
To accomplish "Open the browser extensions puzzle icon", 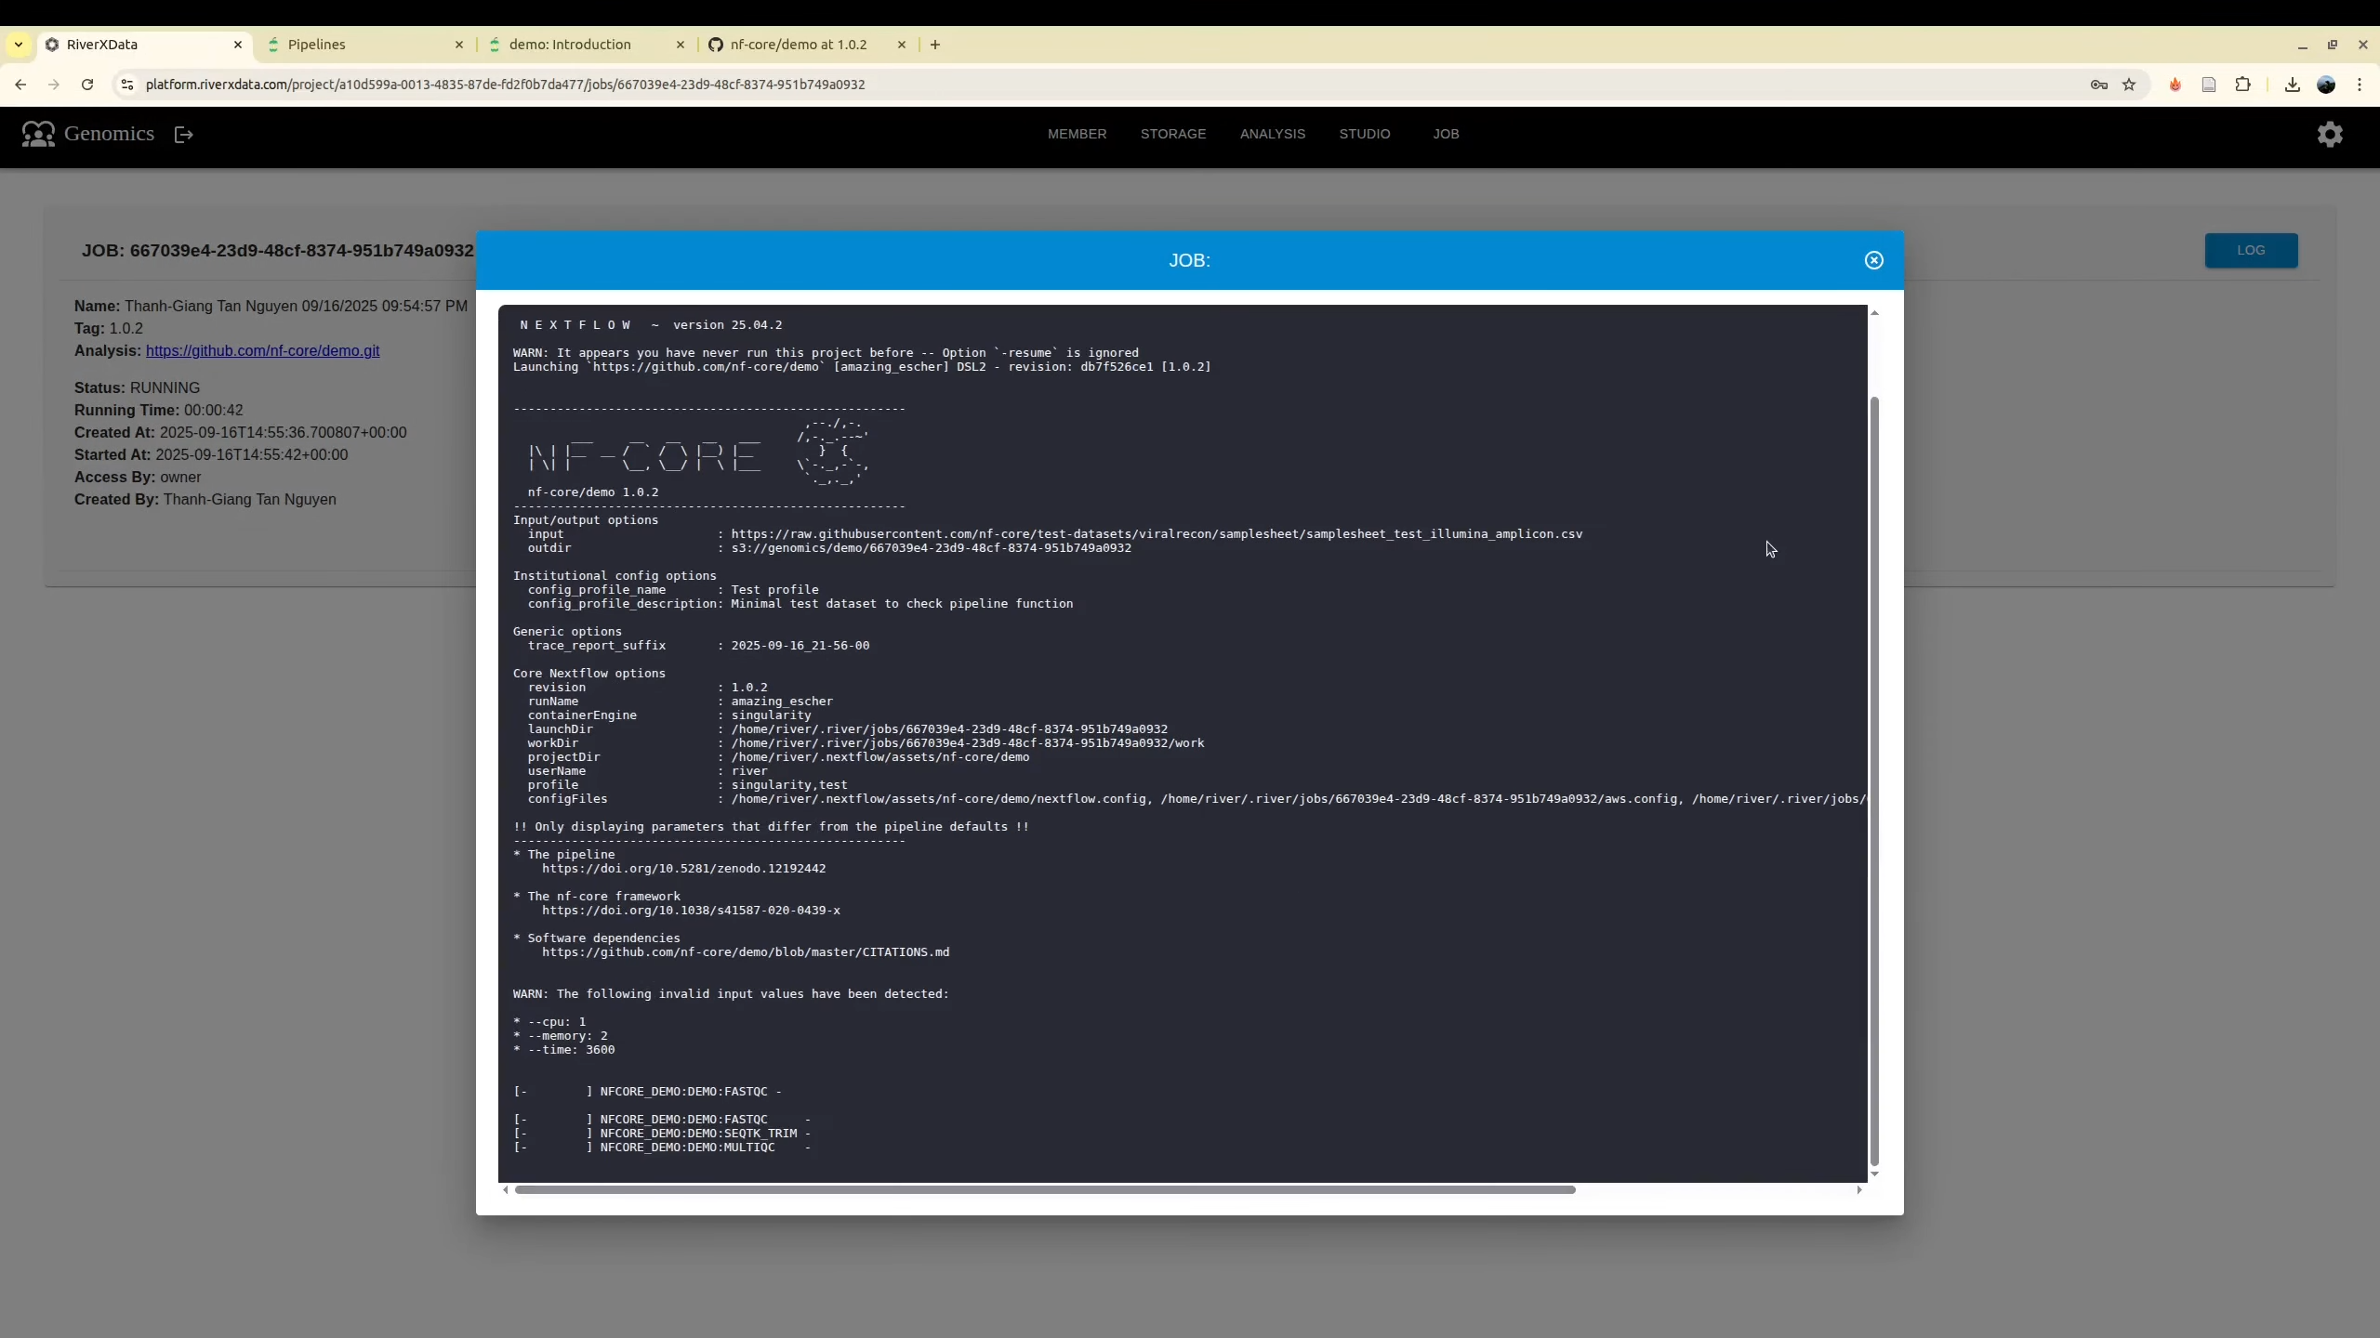I will coord(2242,85).
